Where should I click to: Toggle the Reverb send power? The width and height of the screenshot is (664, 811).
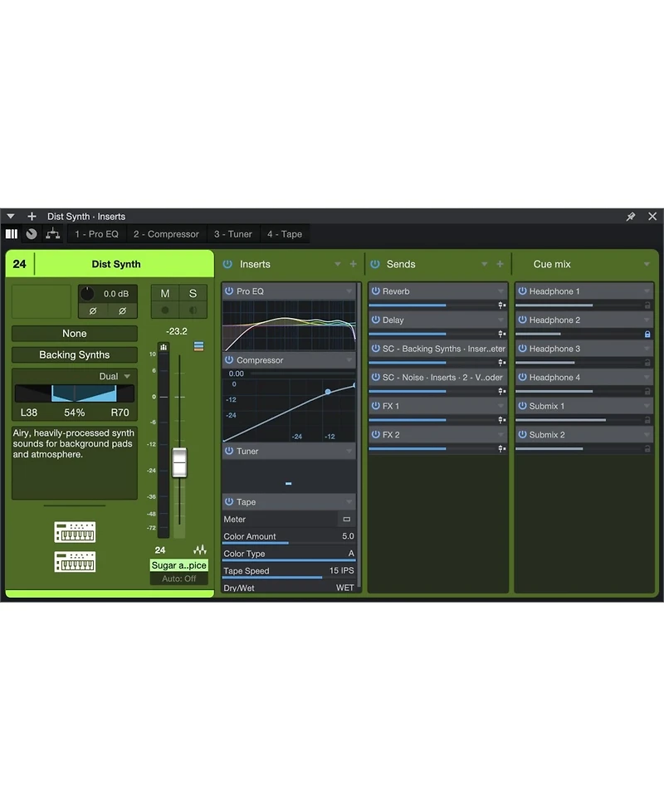[x=376, y=291]
